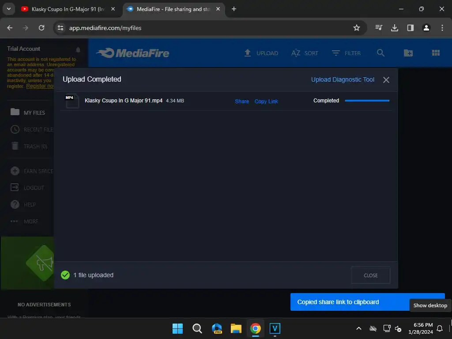Image resolution: width=452 pixels, height=339 pixels.
Task: View site information icon in address bar
Action: tap(60, 28)
